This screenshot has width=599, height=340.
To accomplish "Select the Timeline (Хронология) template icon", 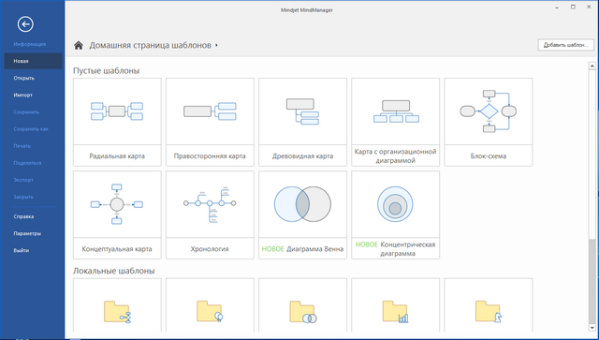I will click(210, 204).
